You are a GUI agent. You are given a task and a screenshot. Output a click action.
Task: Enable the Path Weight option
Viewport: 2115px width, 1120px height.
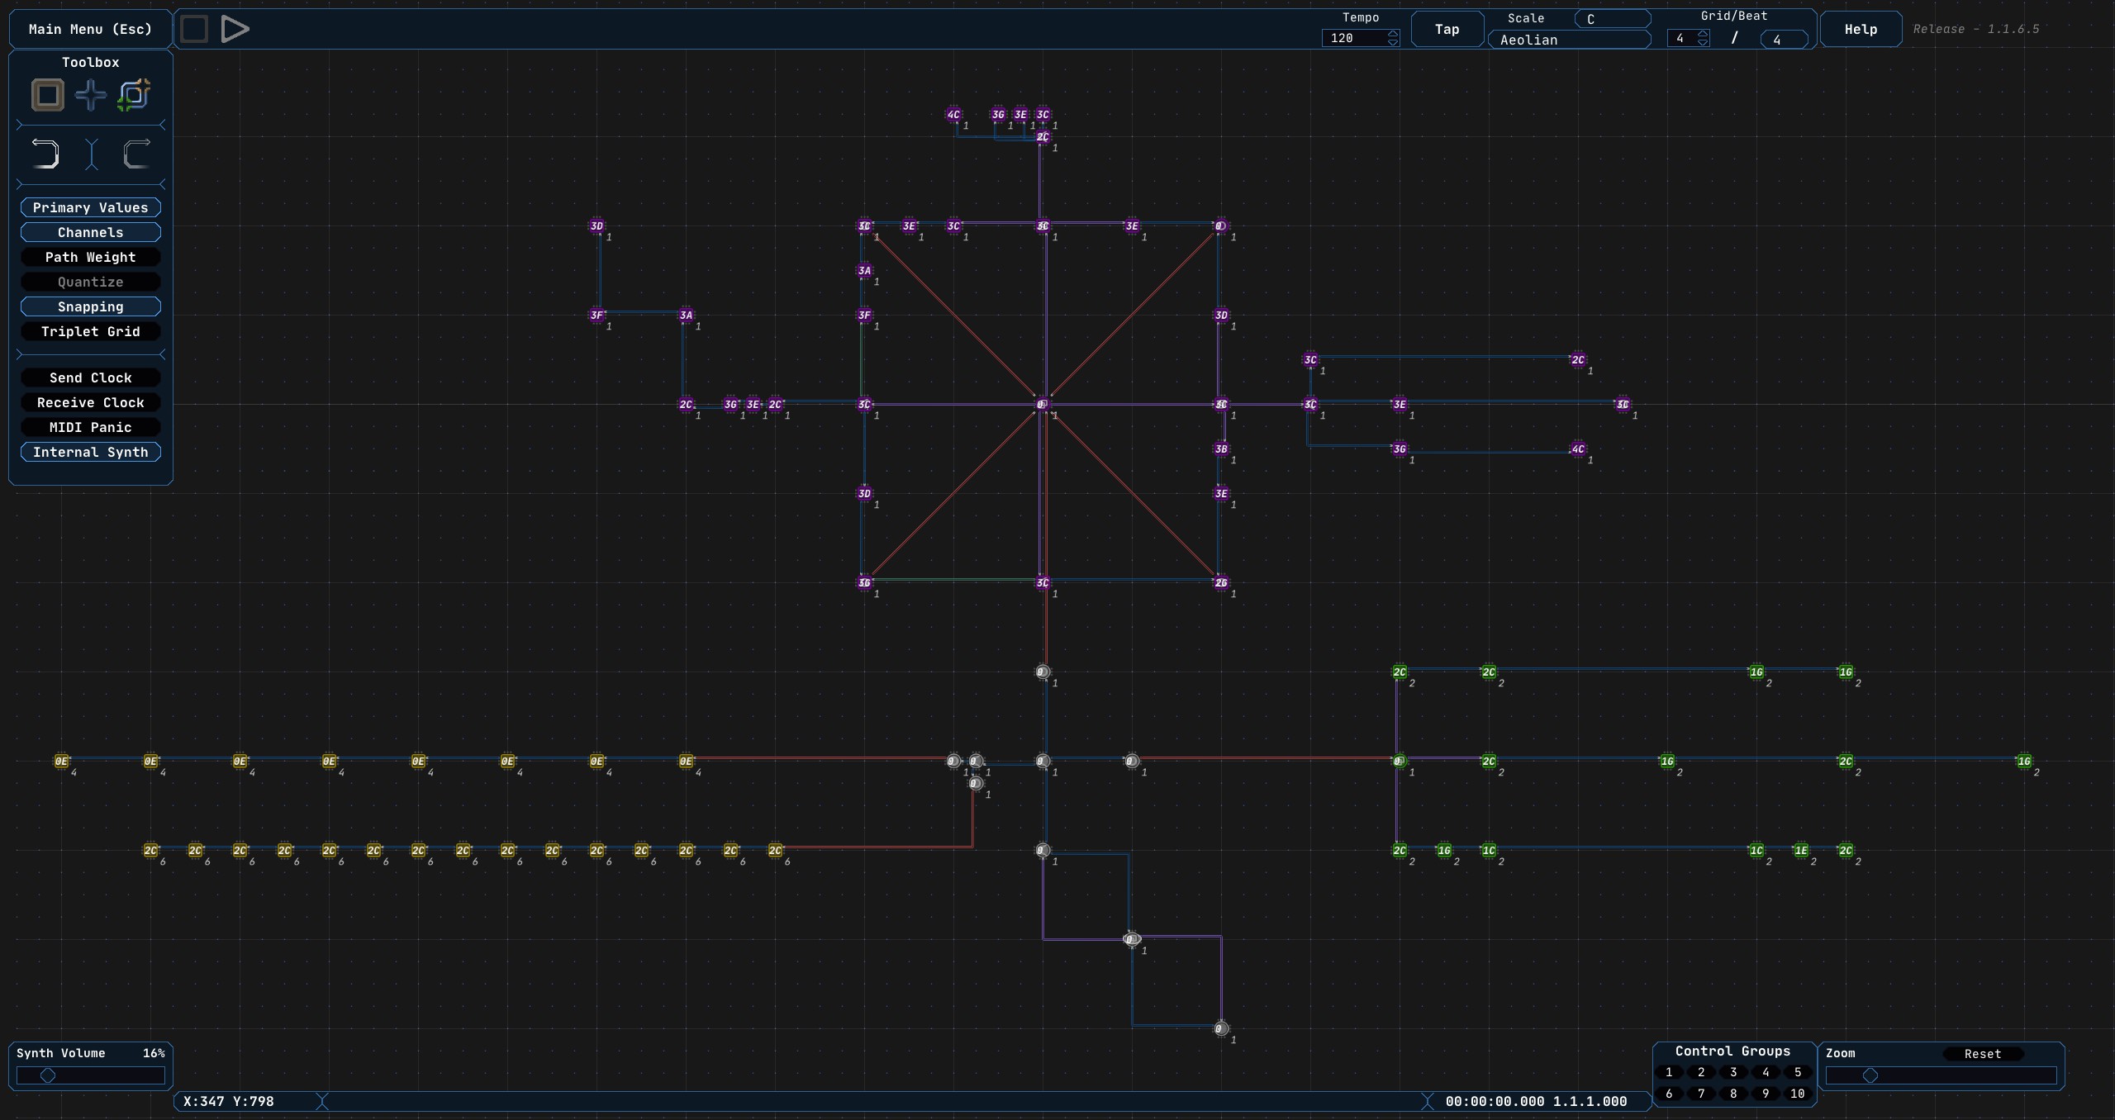(91, 258)
